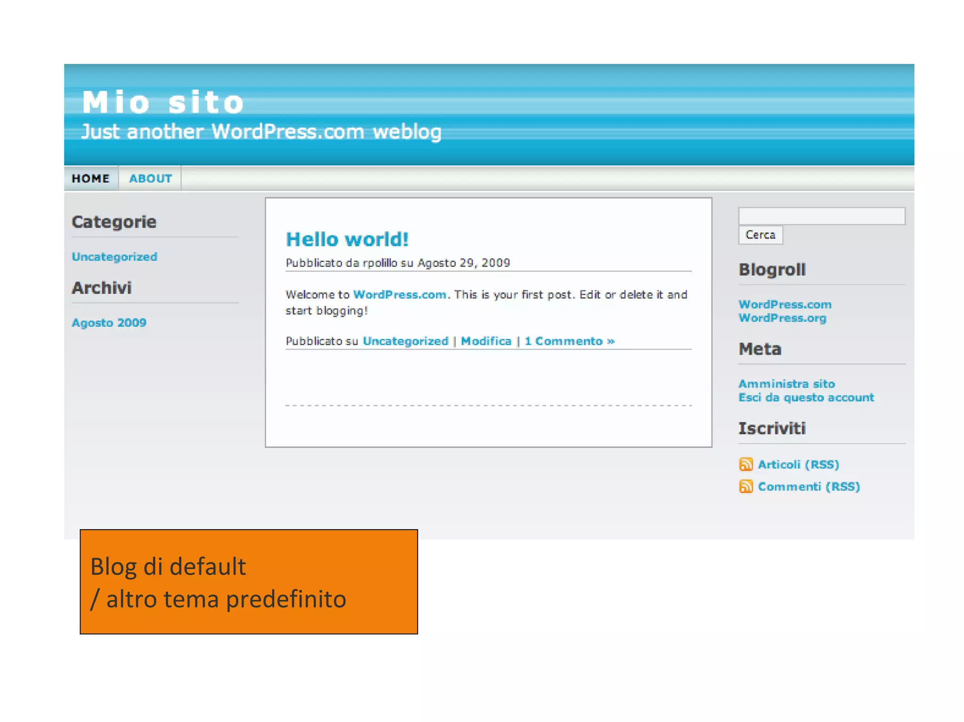Open the Commenti (RSS) feed link

click(x=809, y=486)
